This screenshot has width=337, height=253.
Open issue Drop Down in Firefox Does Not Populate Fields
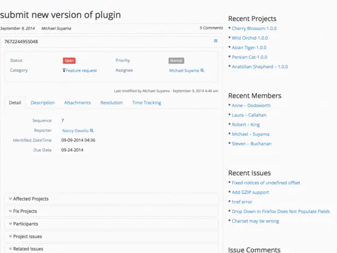[280, 211]
